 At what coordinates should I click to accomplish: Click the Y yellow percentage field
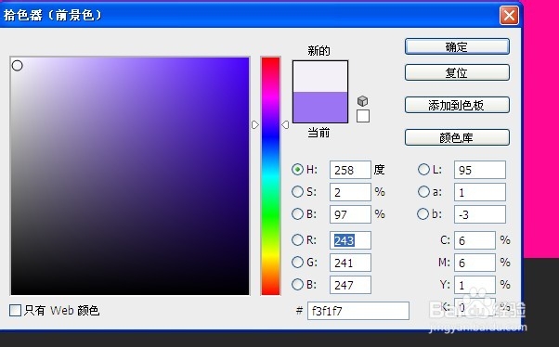pyautogui.click(x=474, y=285)
